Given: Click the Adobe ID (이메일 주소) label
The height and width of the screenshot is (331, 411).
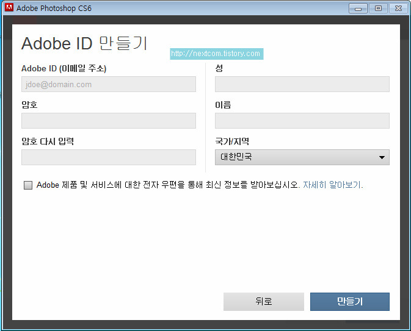Looking at the screenshot, I should tap(64, 68).
